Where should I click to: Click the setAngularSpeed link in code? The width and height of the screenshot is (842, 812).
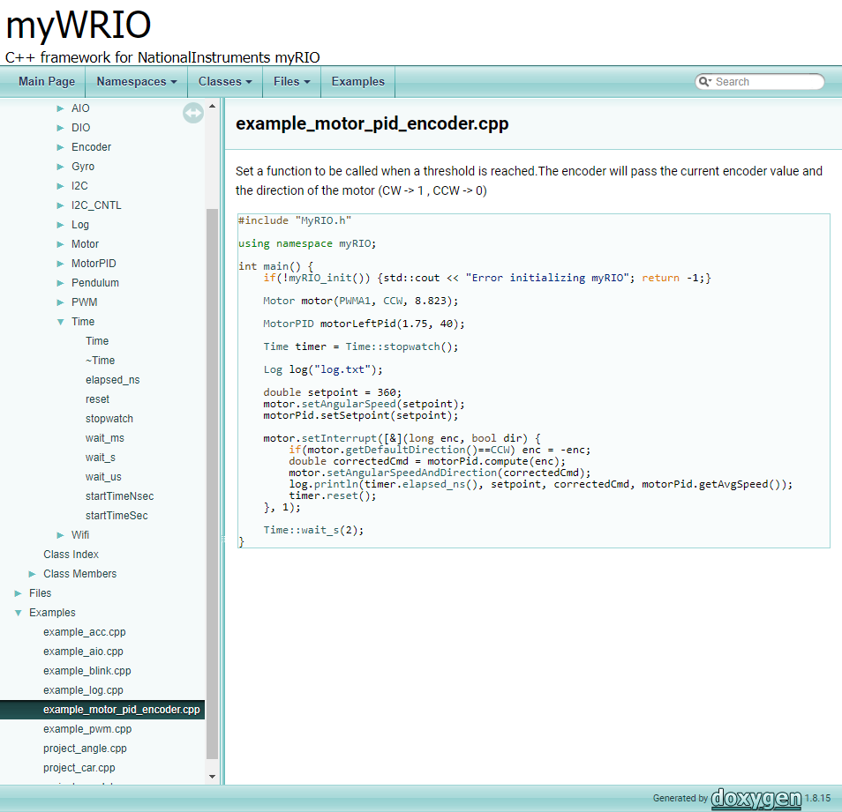tap(349, 404)
